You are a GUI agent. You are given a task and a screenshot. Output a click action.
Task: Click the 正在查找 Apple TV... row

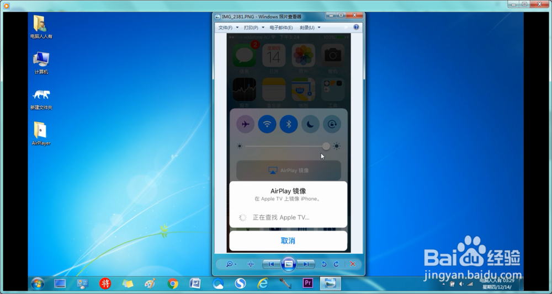288,218
